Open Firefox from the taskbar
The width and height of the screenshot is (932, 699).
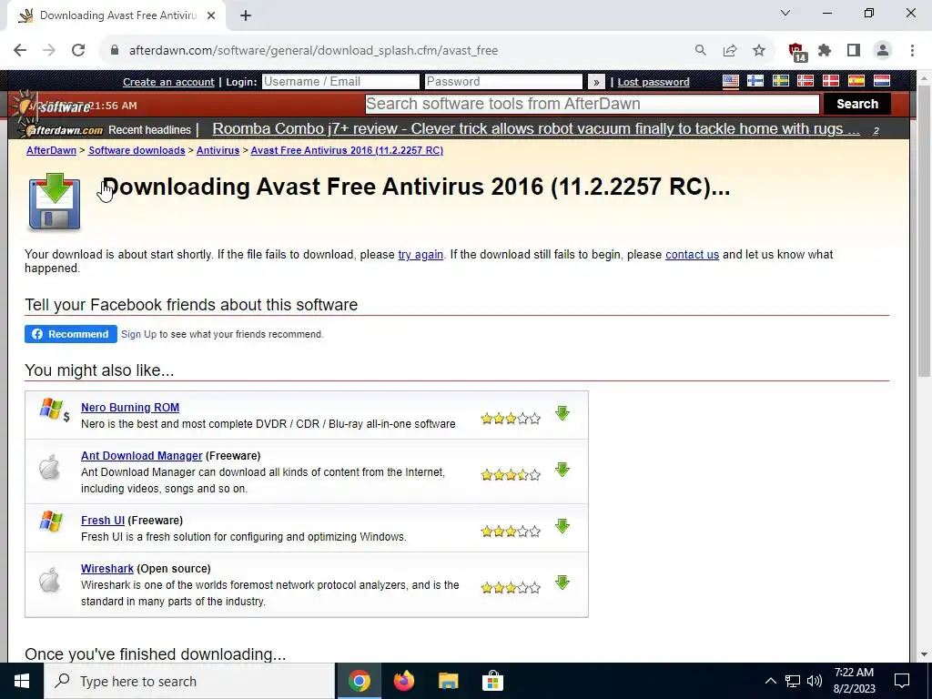point(403,681)
